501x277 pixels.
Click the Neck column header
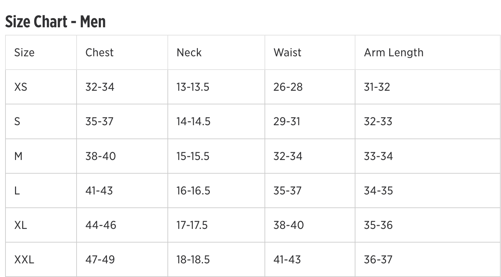(189, 53)
